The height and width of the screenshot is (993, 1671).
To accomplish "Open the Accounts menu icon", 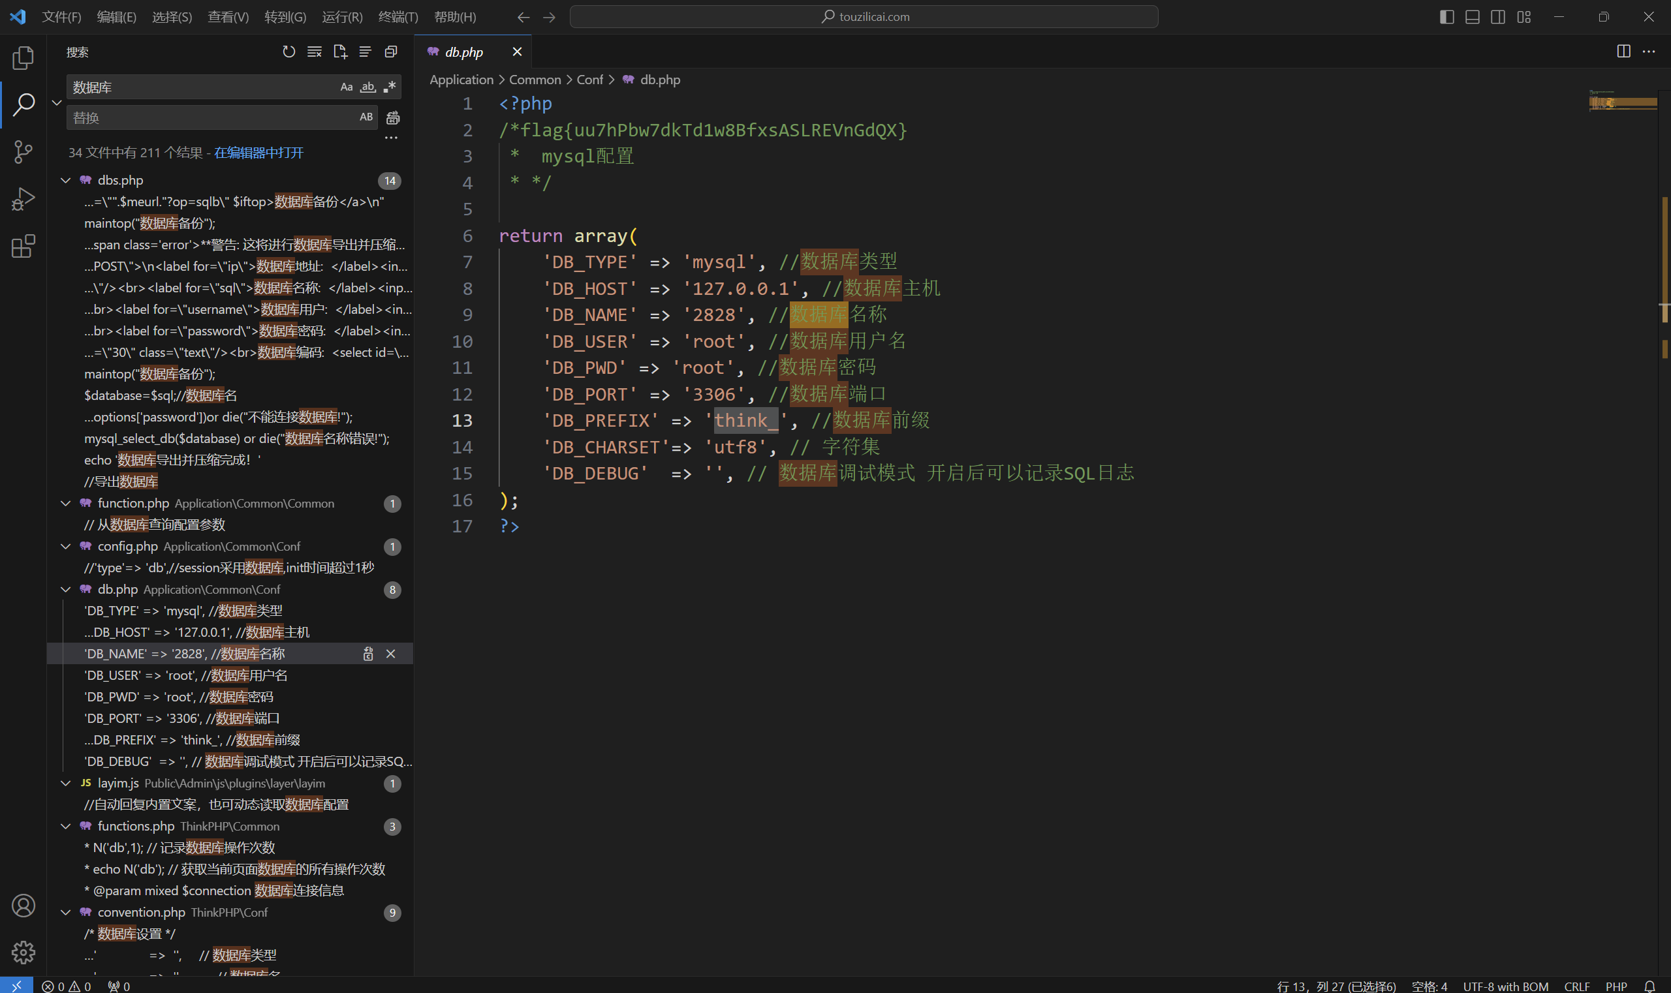I will tap(23, 906).
